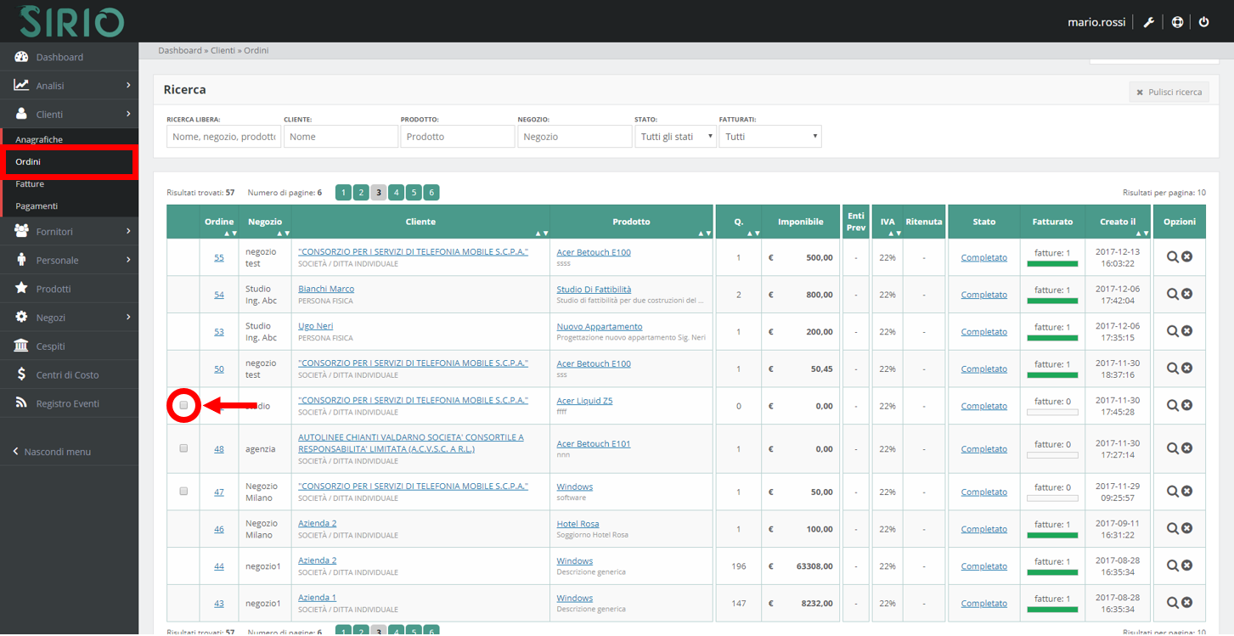Click the Pulisci ricerca button
1234x636 pixels.
click(1169, 92)
